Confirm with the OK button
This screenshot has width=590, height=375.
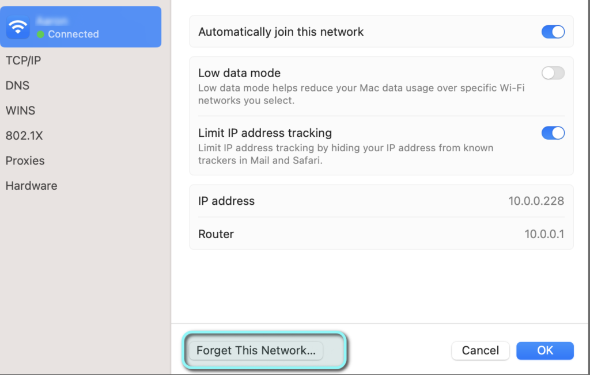[544, 350]
